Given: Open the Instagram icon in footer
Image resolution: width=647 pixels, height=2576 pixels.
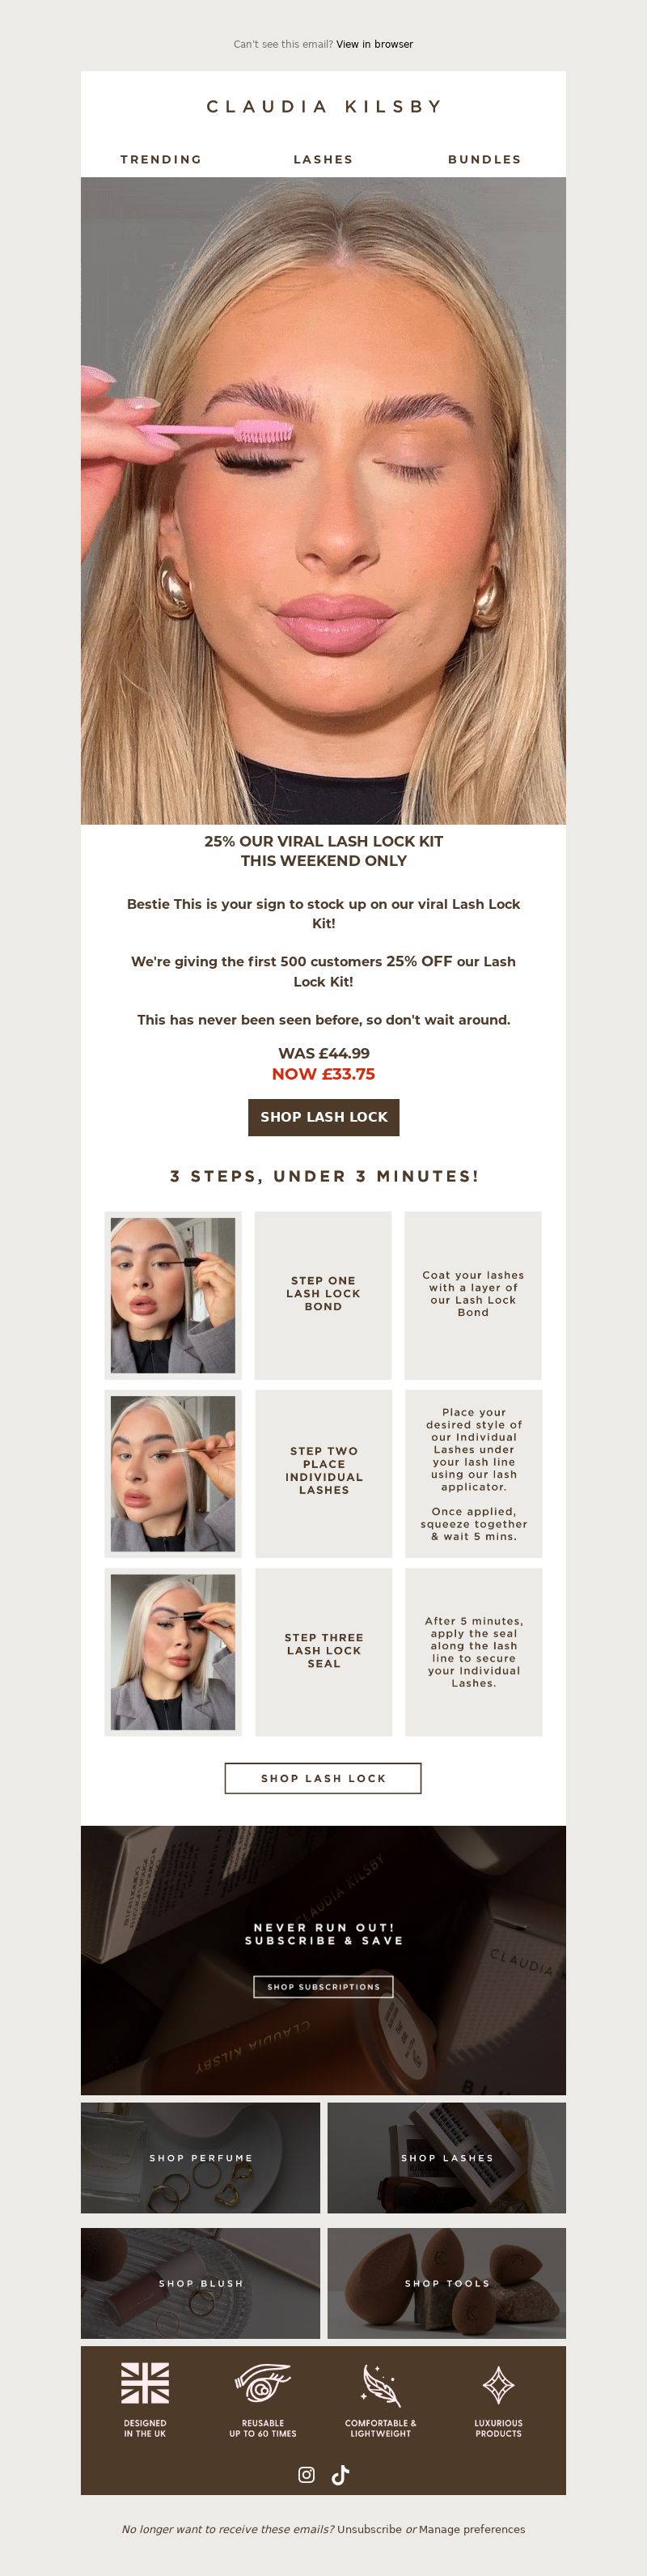Looking at the screenshot, I should click(x=306, y=2474).
